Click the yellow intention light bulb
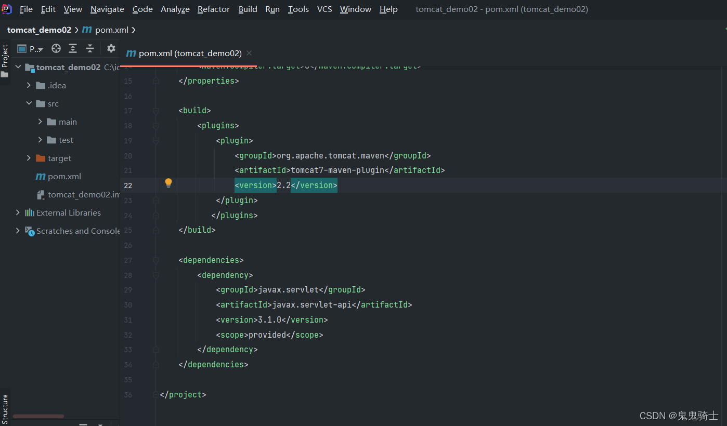The image size is (727, 426). [168, 183]
